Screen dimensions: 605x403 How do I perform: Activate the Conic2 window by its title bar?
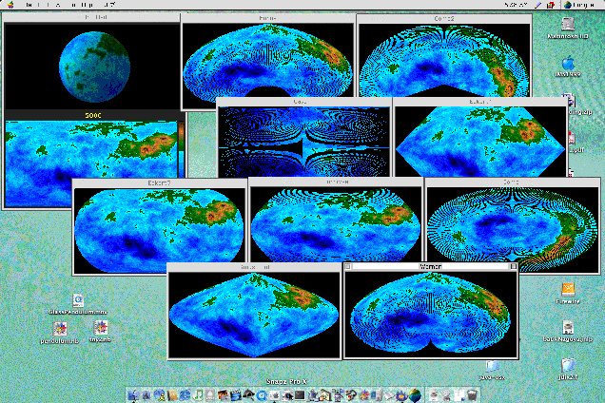444,18
